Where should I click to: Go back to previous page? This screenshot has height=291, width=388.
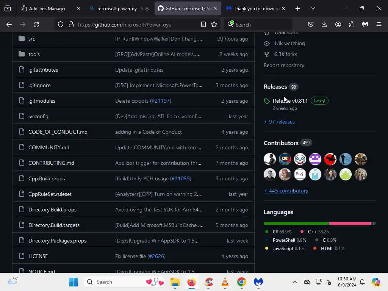9,25
